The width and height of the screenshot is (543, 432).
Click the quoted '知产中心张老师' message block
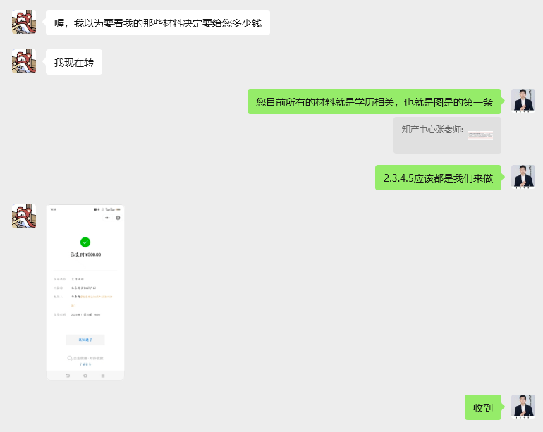tap(447, 135)
